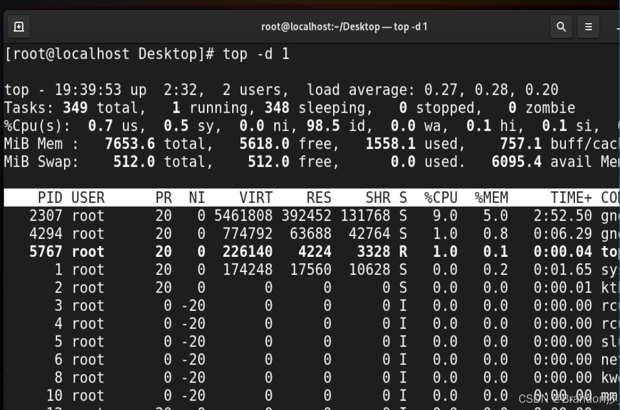Open the terminal search
The width and height of the screenshot is (620, 410).
pyautogui.click(x=561, y=26)
